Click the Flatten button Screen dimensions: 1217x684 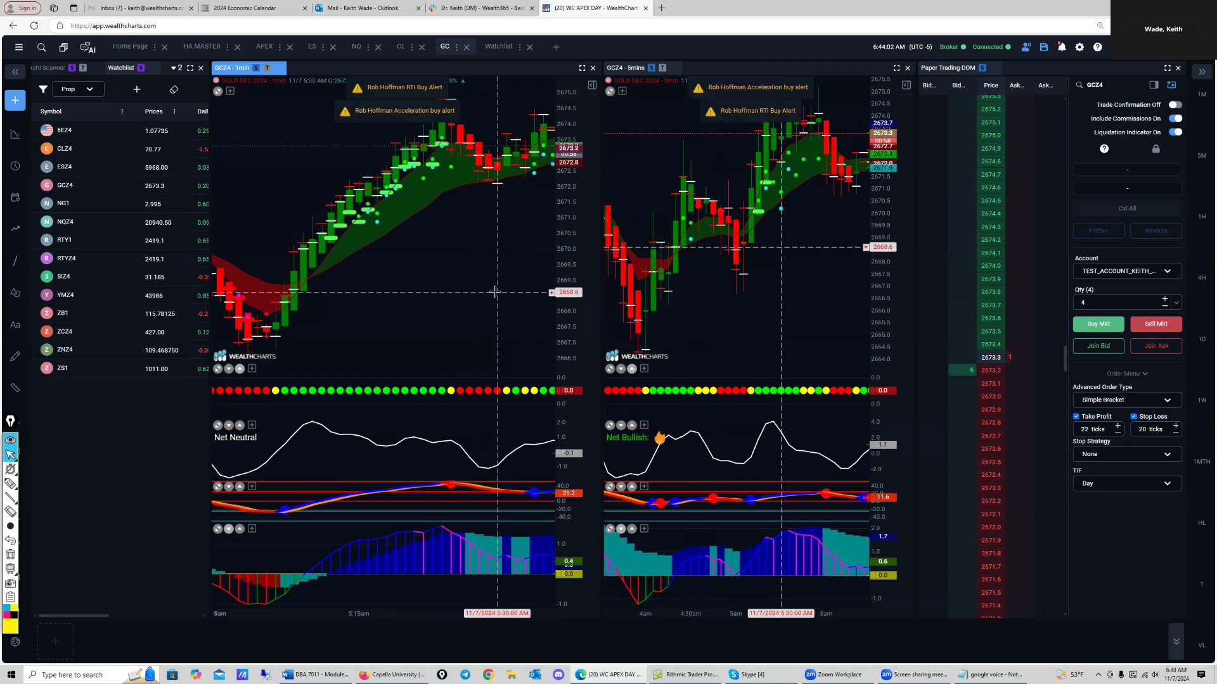[1098, 231]
